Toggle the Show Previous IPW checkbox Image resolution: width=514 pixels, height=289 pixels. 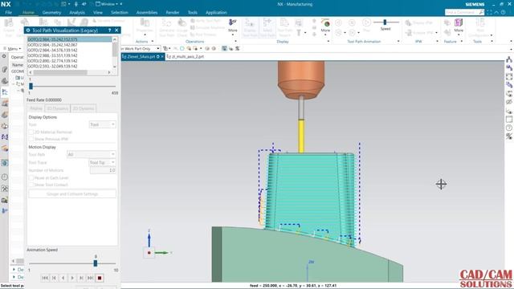[31, 139]
